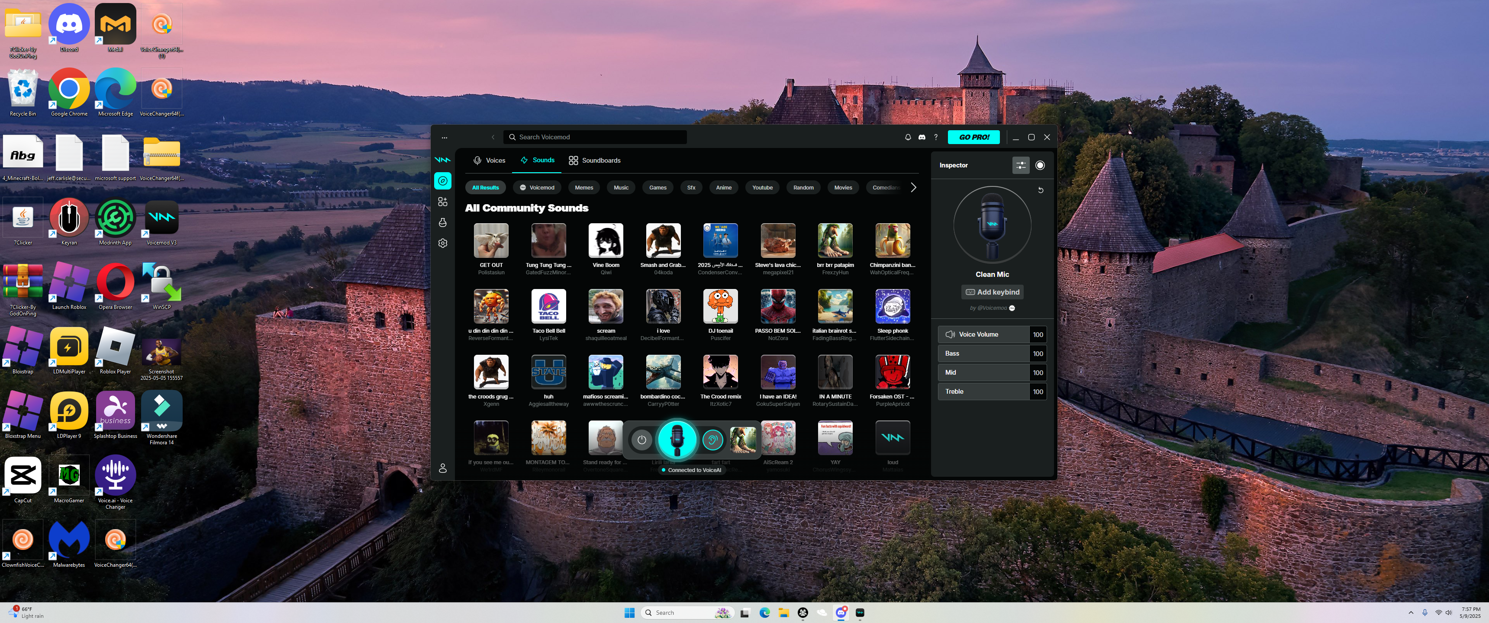Click the Discord icon in Voicemod header

(922, 137)
